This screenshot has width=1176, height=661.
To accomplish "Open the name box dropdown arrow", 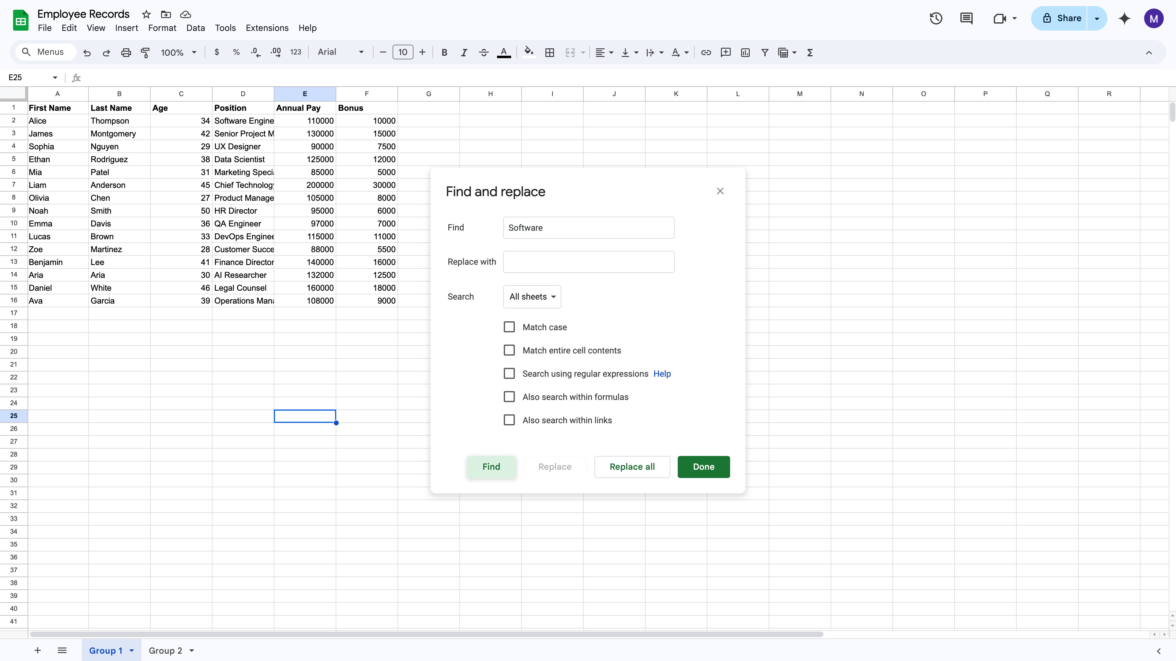I will [55, 77].
